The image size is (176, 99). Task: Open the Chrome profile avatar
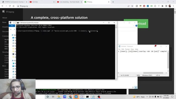point(170,6)
